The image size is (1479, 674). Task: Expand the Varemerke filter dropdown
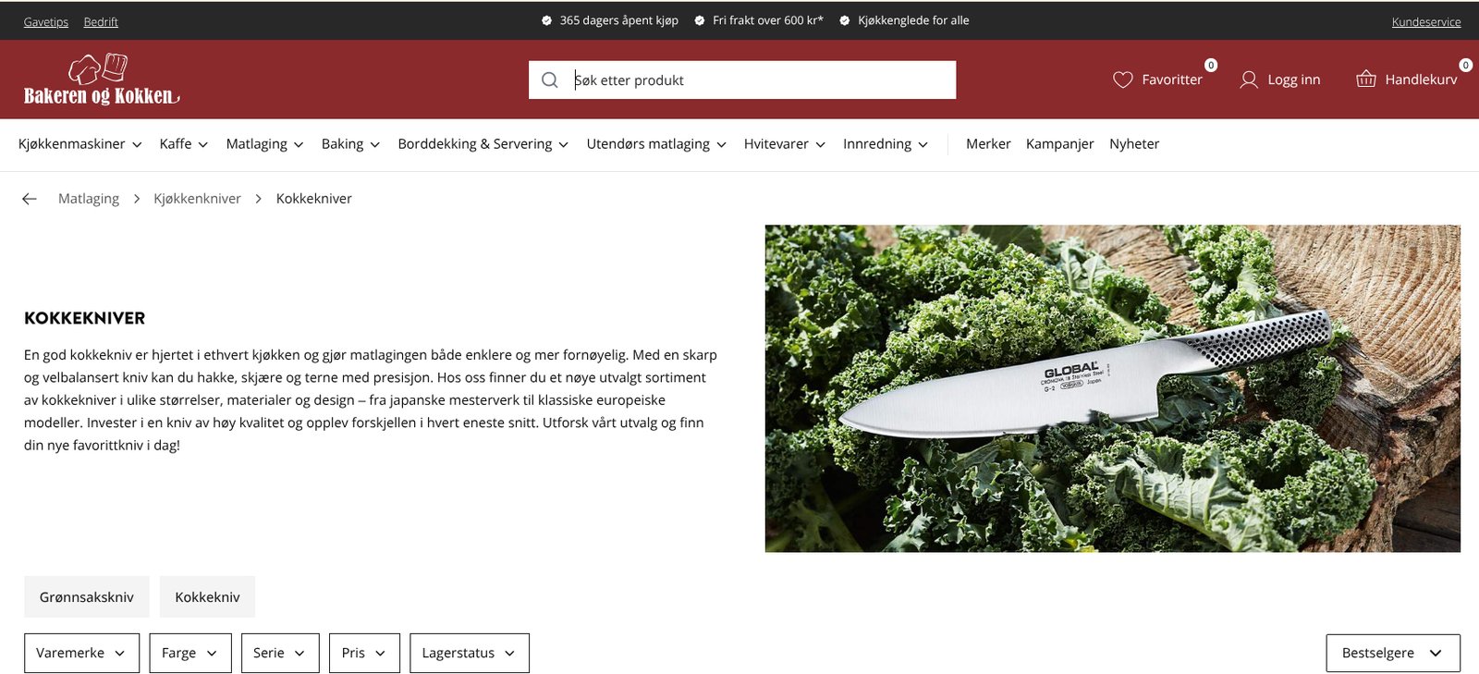[81, 653]
